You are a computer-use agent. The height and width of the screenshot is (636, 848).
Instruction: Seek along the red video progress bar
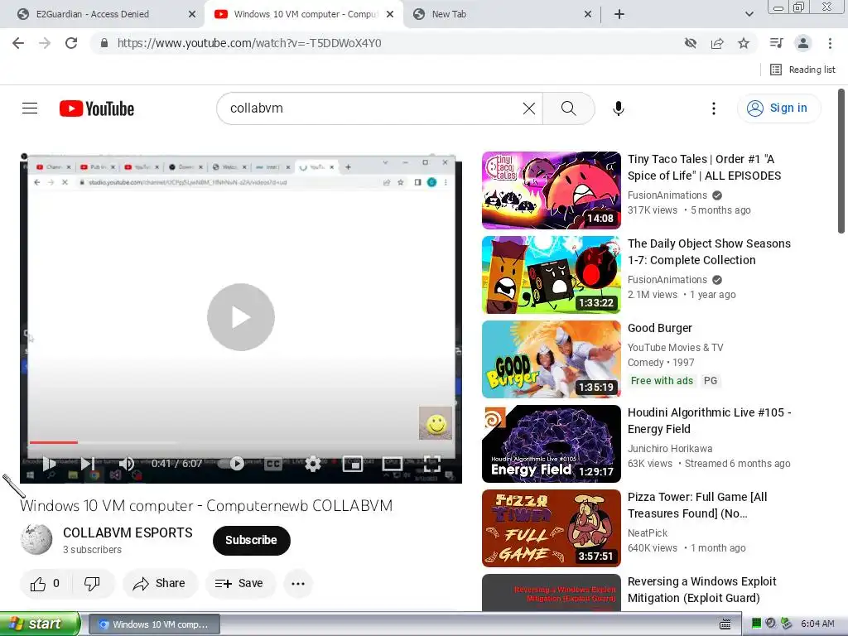click(x=54, y=442)
